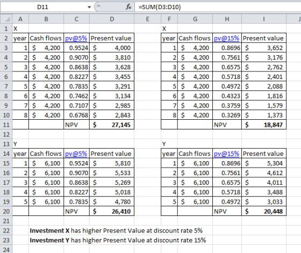
Task: Click the NPV label in cell C11
Action: pos(76,125)
